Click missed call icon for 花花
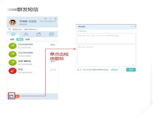This screenshot has width=153, height=117. pos(13,71)
